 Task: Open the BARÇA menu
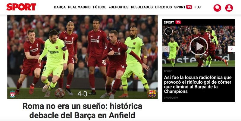click(60, 7)
